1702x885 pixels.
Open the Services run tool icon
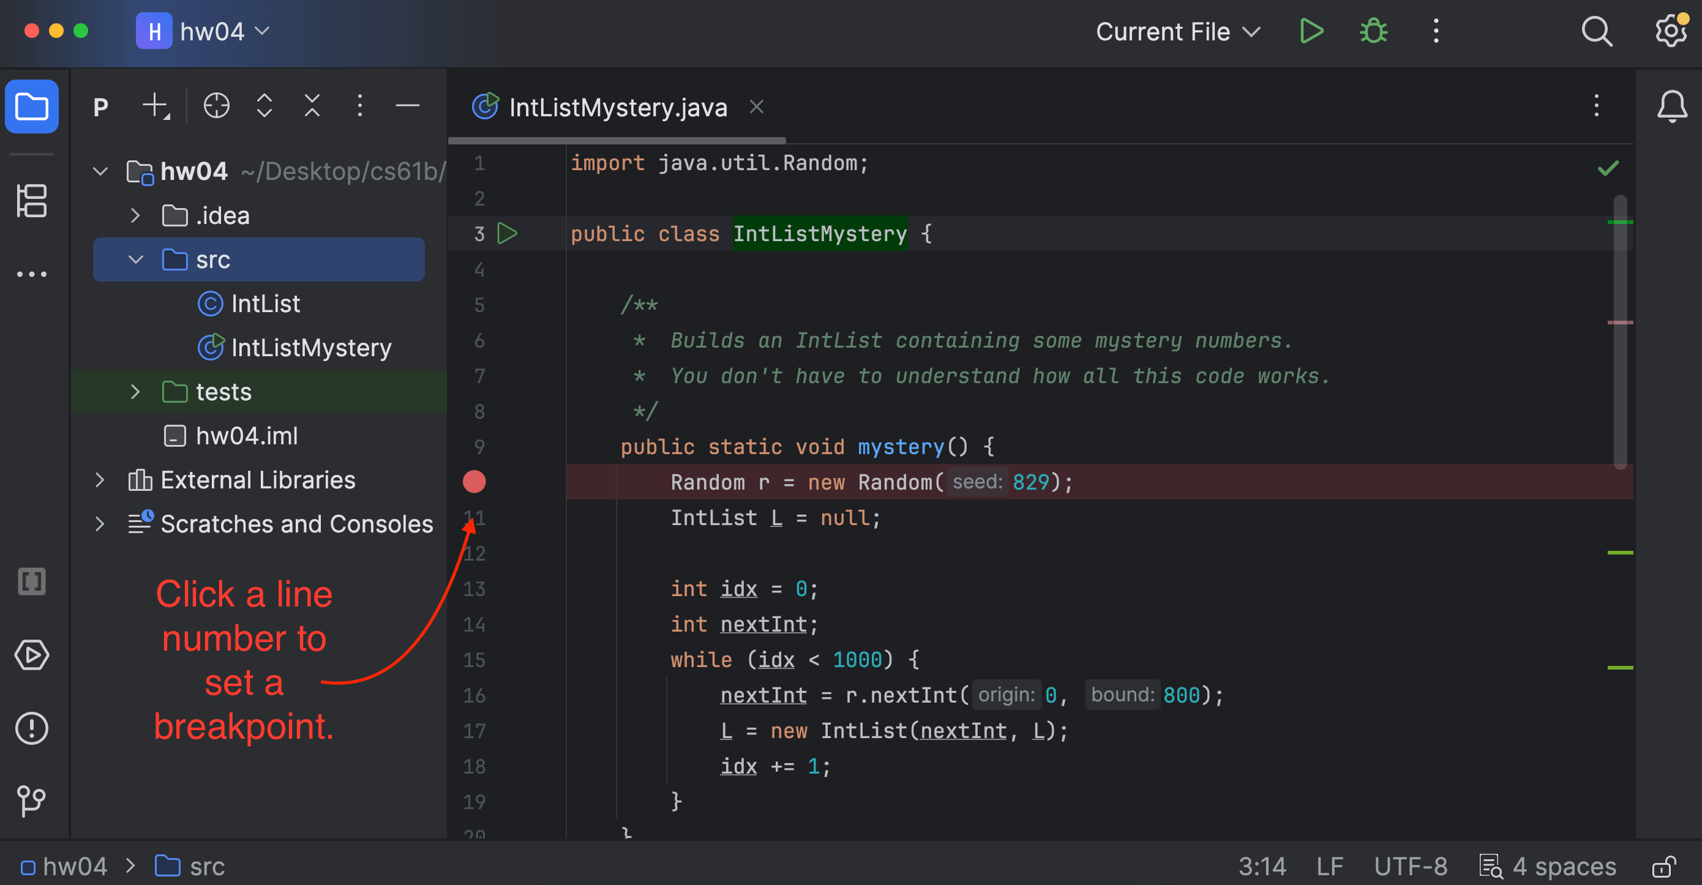[x=32, y=655]
